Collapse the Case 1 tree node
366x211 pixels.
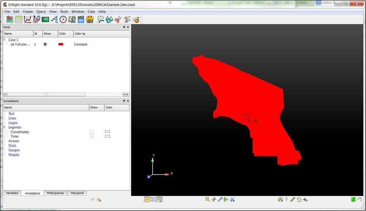click(4, 40)
